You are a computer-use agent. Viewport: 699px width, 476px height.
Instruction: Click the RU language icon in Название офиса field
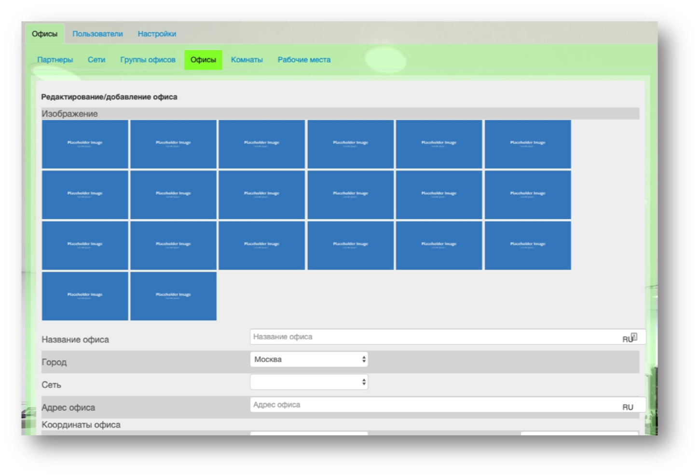630,339
